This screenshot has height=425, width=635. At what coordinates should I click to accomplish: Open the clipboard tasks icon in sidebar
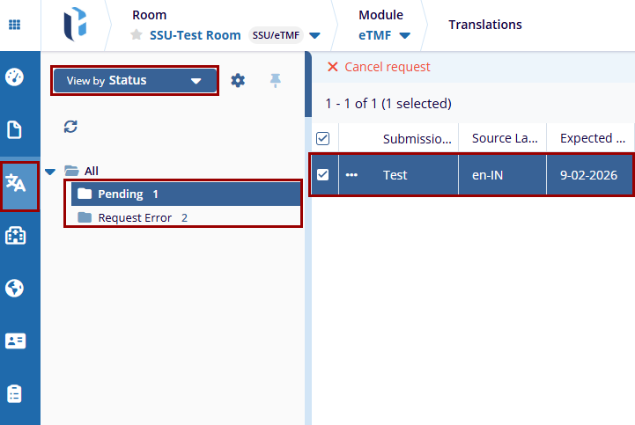pos(15,392)
